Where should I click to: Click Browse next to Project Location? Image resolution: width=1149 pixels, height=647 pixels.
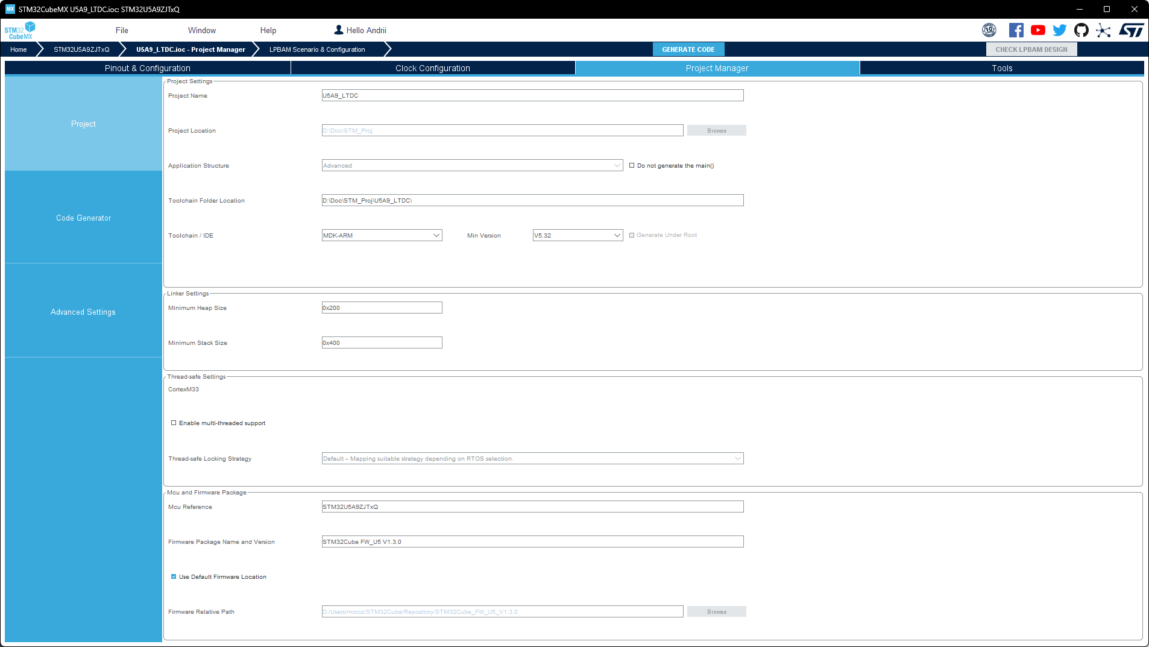click(717, 130)
